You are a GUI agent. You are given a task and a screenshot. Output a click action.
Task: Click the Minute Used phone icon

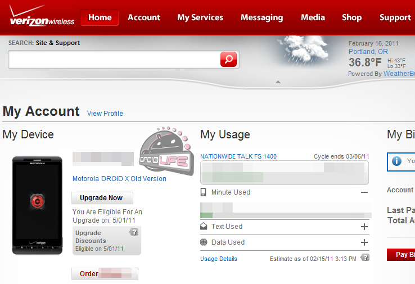(204, 192)
